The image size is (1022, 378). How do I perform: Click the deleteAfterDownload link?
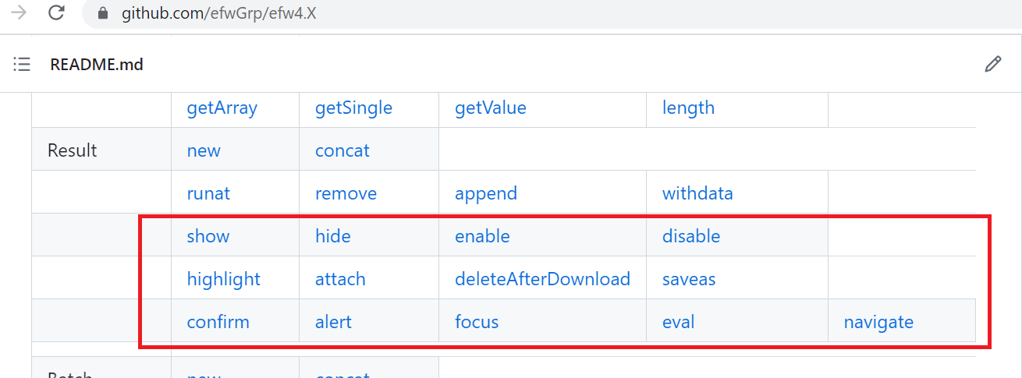coord(542,279)
